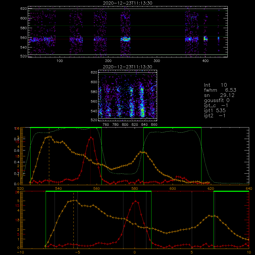Click x-axis label 100 in top spectrogram
The image size is (255, 255).
(59, 61)
